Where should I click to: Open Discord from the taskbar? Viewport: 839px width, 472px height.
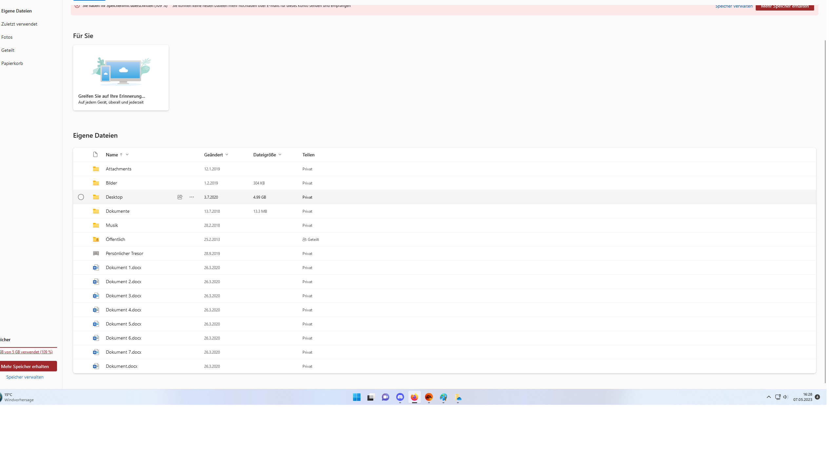coord(400,397)
